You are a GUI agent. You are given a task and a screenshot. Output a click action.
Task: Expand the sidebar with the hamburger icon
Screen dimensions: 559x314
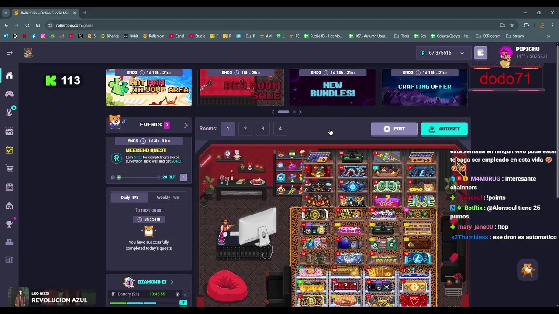coord(10,53)
